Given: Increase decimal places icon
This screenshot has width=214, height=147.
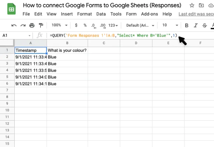Looking at the screenshot, I should pyautogui.click(x=103, y=26).
